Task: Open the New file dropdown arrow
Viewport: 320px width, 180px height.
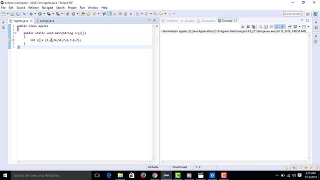Action: 8,14
